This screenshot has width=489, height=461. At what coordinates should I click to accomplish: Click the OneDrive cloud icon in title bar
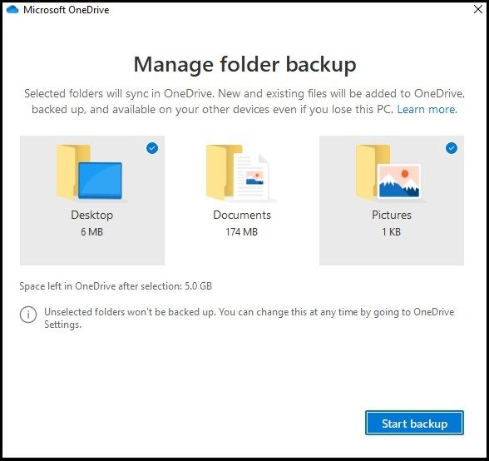pos(12,10)
